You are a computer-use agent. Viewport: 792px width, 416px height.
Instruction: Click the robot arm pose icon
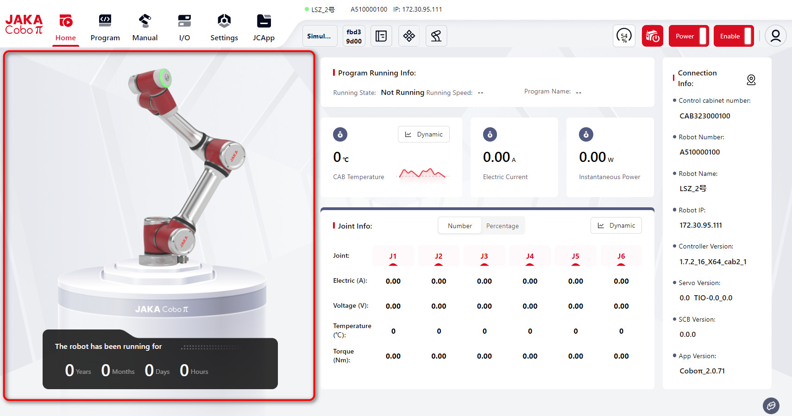pos(436,36)
